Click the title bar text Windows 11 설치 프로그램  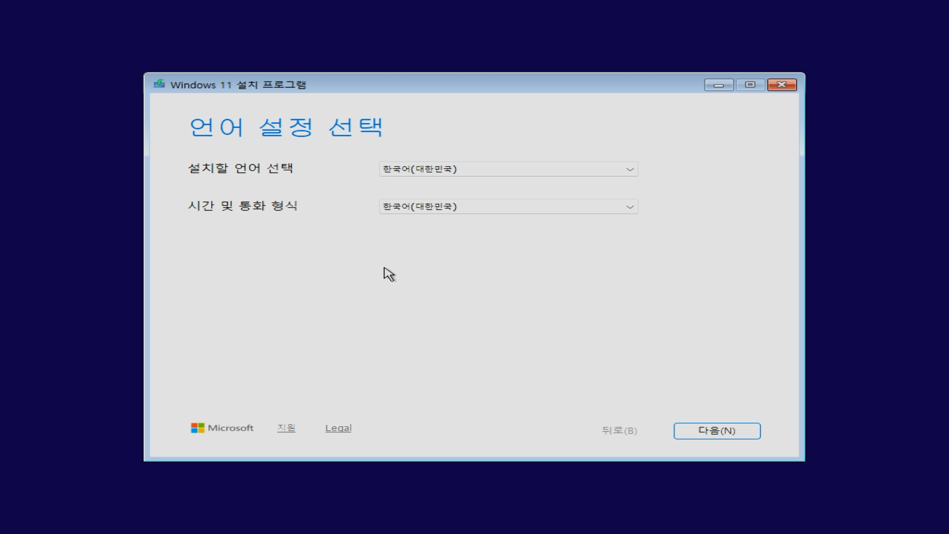point(239,84)
